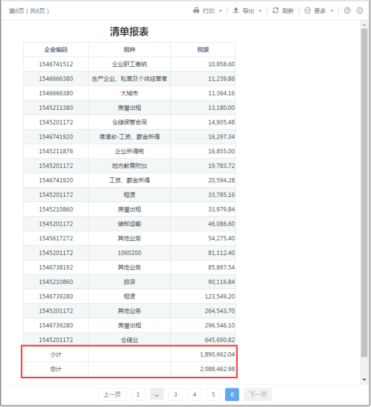Viewport: 371px width, 407px height.
Task: Open page 5 of the report
Action: point(213,394)
